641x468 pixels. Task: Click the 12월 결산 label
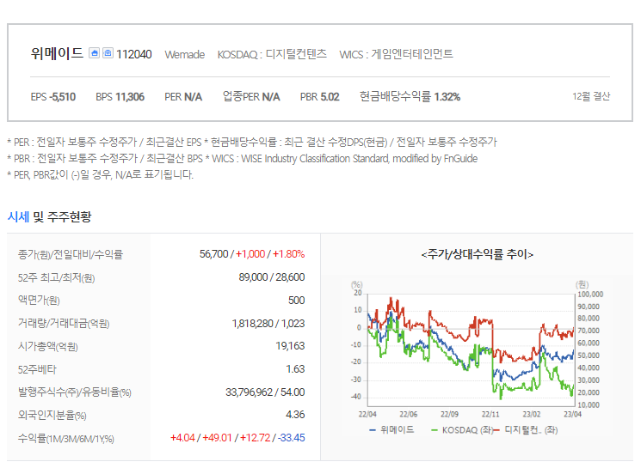[x=591, y=96]
